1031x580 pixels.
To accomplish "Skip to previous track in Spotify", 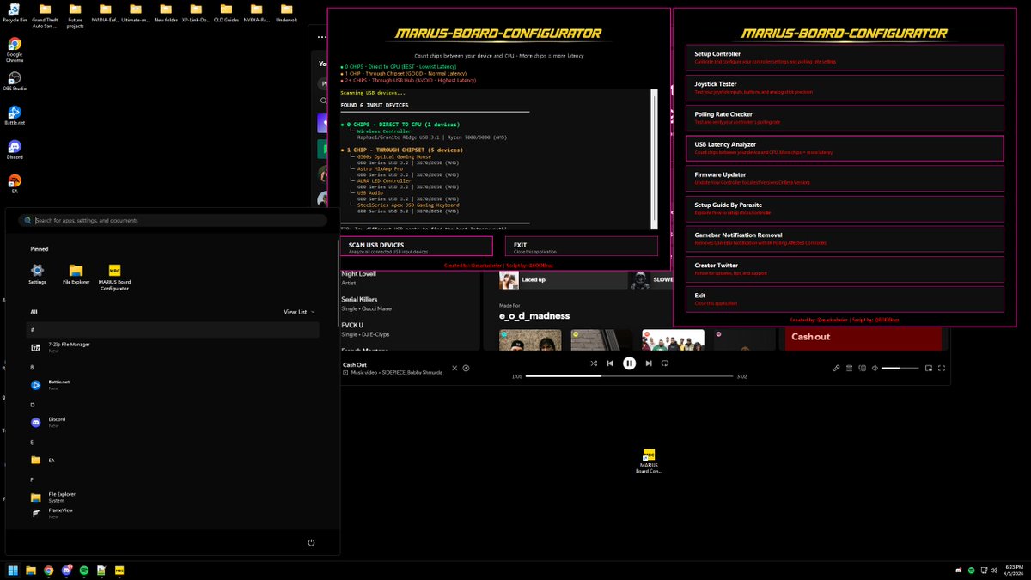I will (610, 363).
